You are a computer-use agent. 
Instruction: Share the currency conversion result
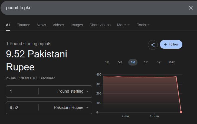point(153,45)
